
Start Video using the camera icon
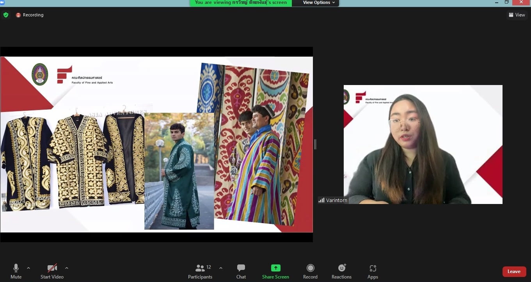(x=52, y=271)
